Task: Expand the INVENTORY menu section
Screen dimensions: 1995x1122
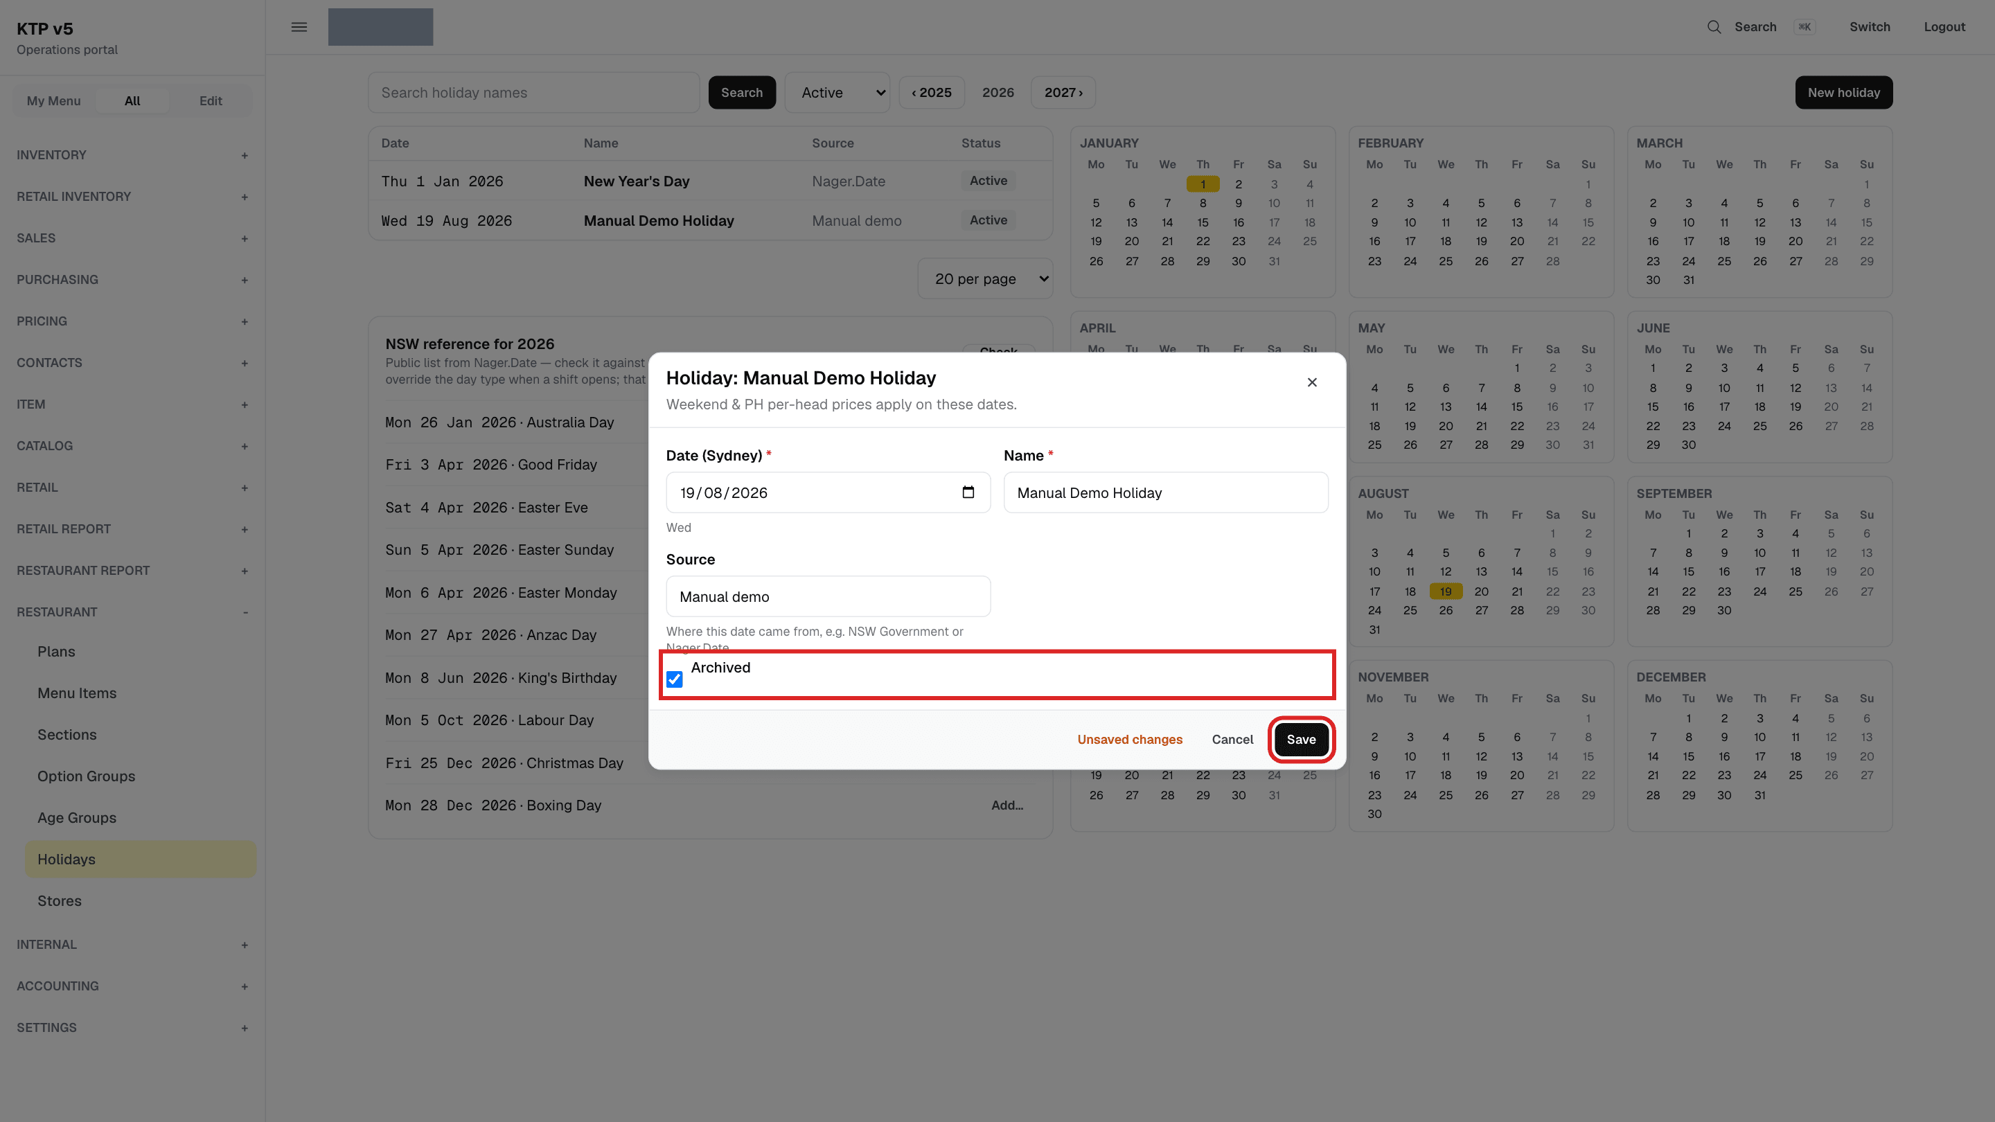Action: [x=132, y=155]
